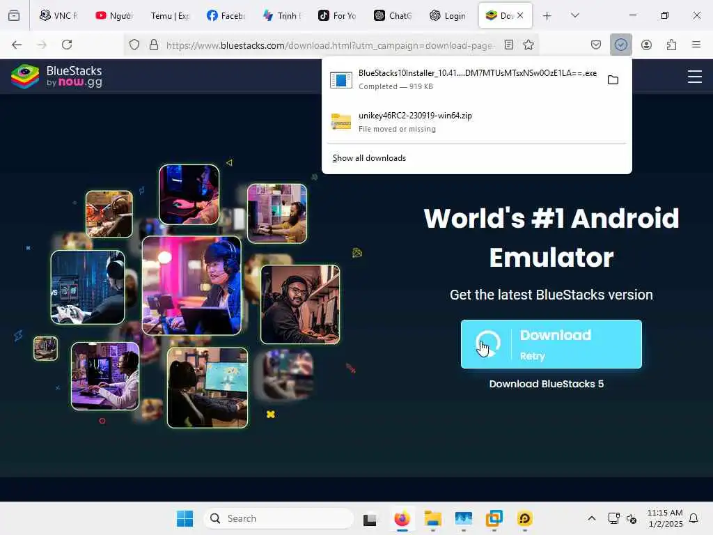
Task: Open tracking protection shield icon
Action: 134,45
